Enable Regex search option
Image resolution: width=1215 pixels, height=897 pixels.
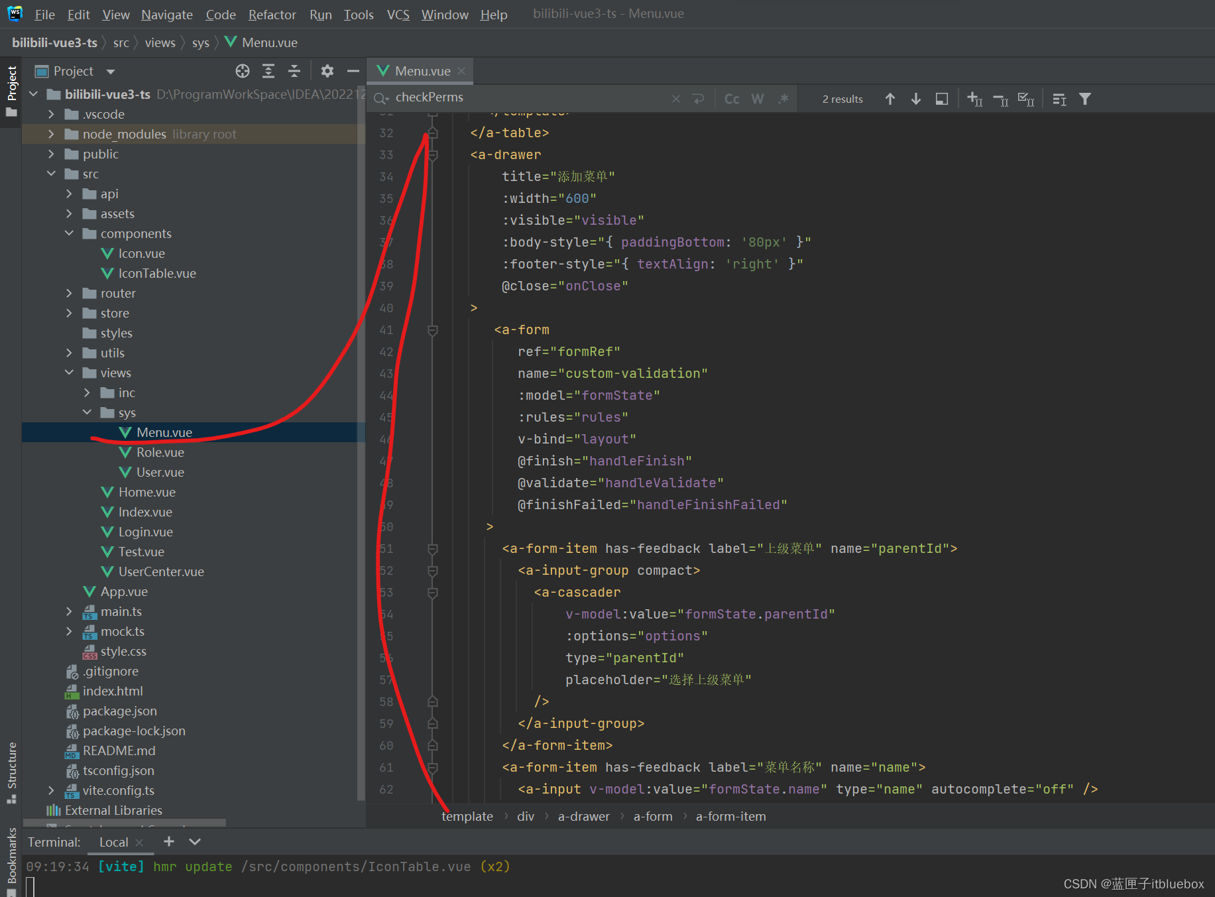click(x=783, y=99)
